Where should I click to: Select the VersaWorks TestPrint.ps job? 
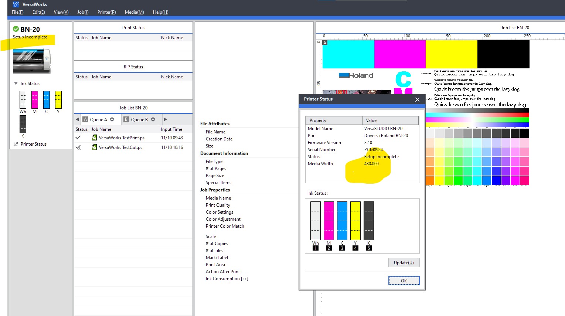click(x=133, y=138)
